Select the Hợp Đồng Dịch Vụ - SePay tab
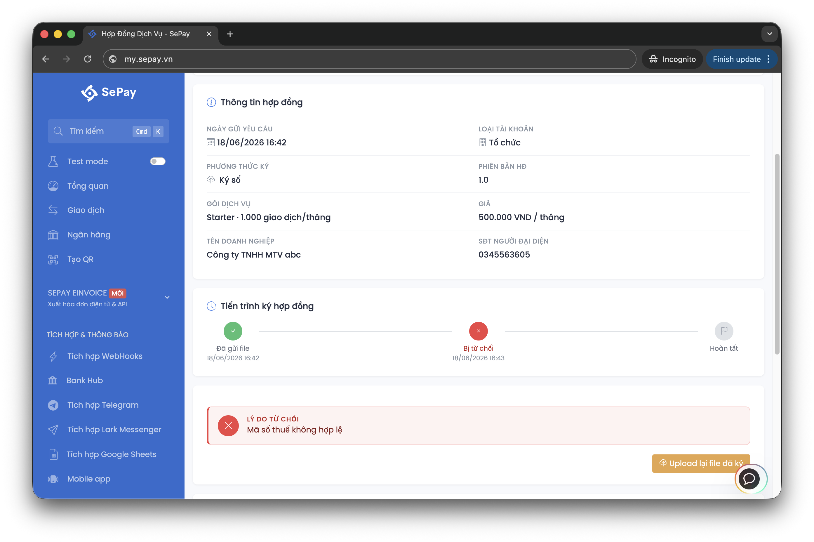The height and width of the screenshot is (542, 814). click(x=151, y=34)
